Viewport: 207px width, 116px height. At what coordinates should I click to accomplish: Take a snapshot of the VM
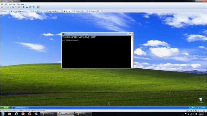pos(13,7)
